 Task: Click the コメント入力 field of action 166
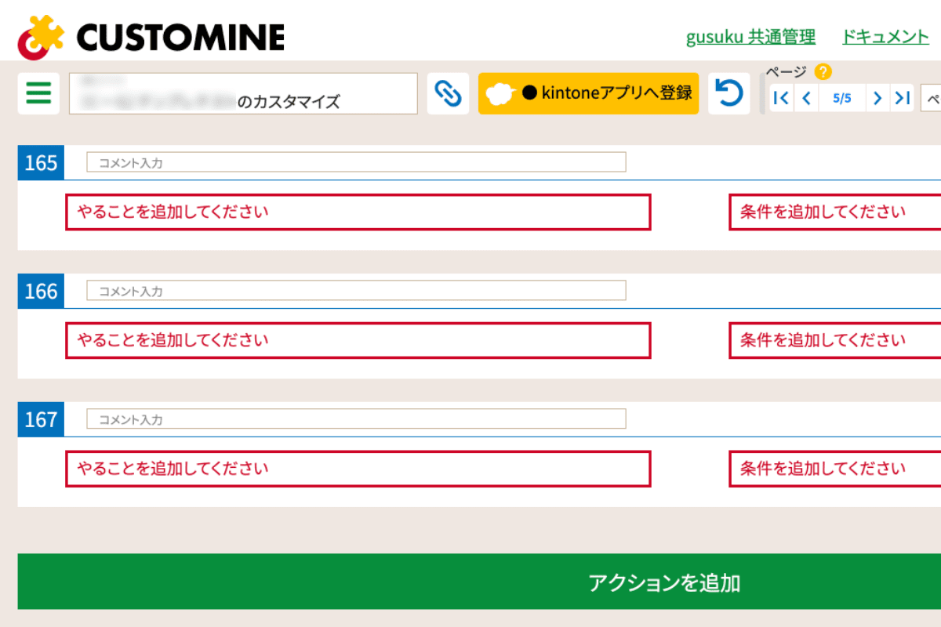353,290
